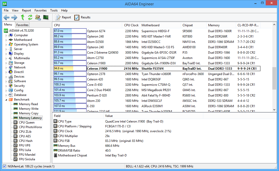Click the green Refresh arrows icon
The width and height of the screenshot is (279, 171).
pyautogui.click(x=30, y=17)
